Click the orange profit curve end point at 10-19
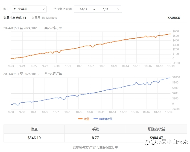 pyautogui.click(x=171, y=34)
